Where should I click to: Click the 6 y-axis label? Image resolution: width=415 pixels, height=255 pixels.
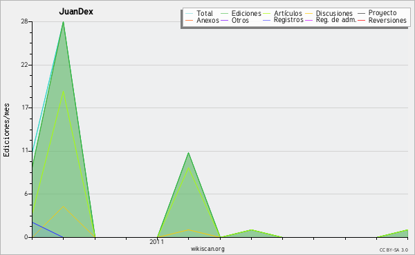click(x=26, y=194)
